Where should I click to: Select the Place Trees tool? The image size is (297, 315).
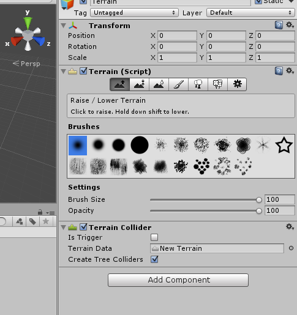coord(198,84)
